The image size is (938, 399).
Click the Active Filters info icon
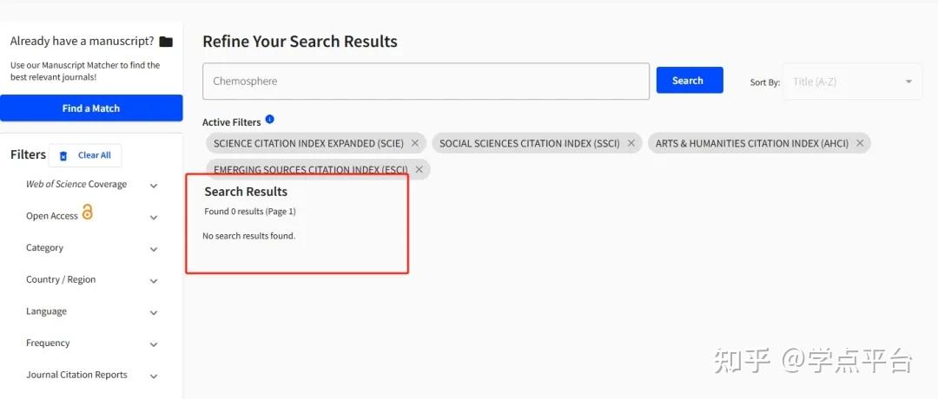270,120
